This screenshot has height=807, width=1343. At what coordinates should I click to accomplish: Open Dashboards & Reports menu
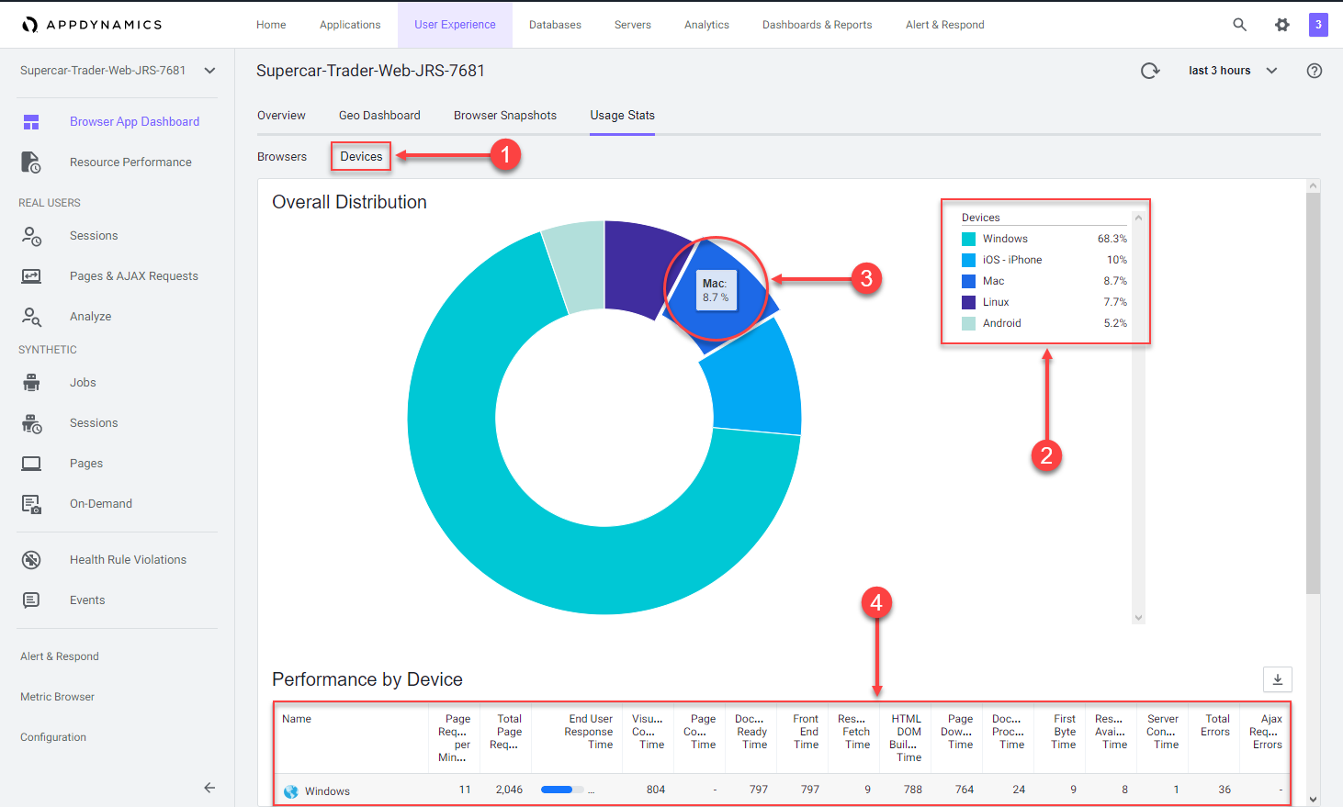coord(818,25)
